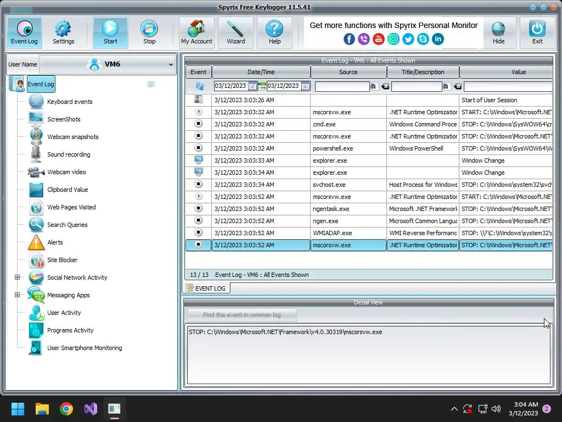This screenshot has width=562, height=422.
Task: Open the Instagram icon in banner
Action: tap(393, 39)
